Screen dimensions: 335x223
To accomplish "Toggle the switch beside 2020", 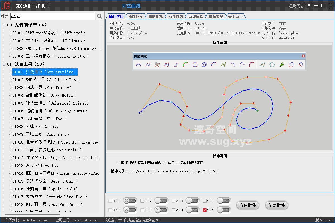I will click(193, 210).
